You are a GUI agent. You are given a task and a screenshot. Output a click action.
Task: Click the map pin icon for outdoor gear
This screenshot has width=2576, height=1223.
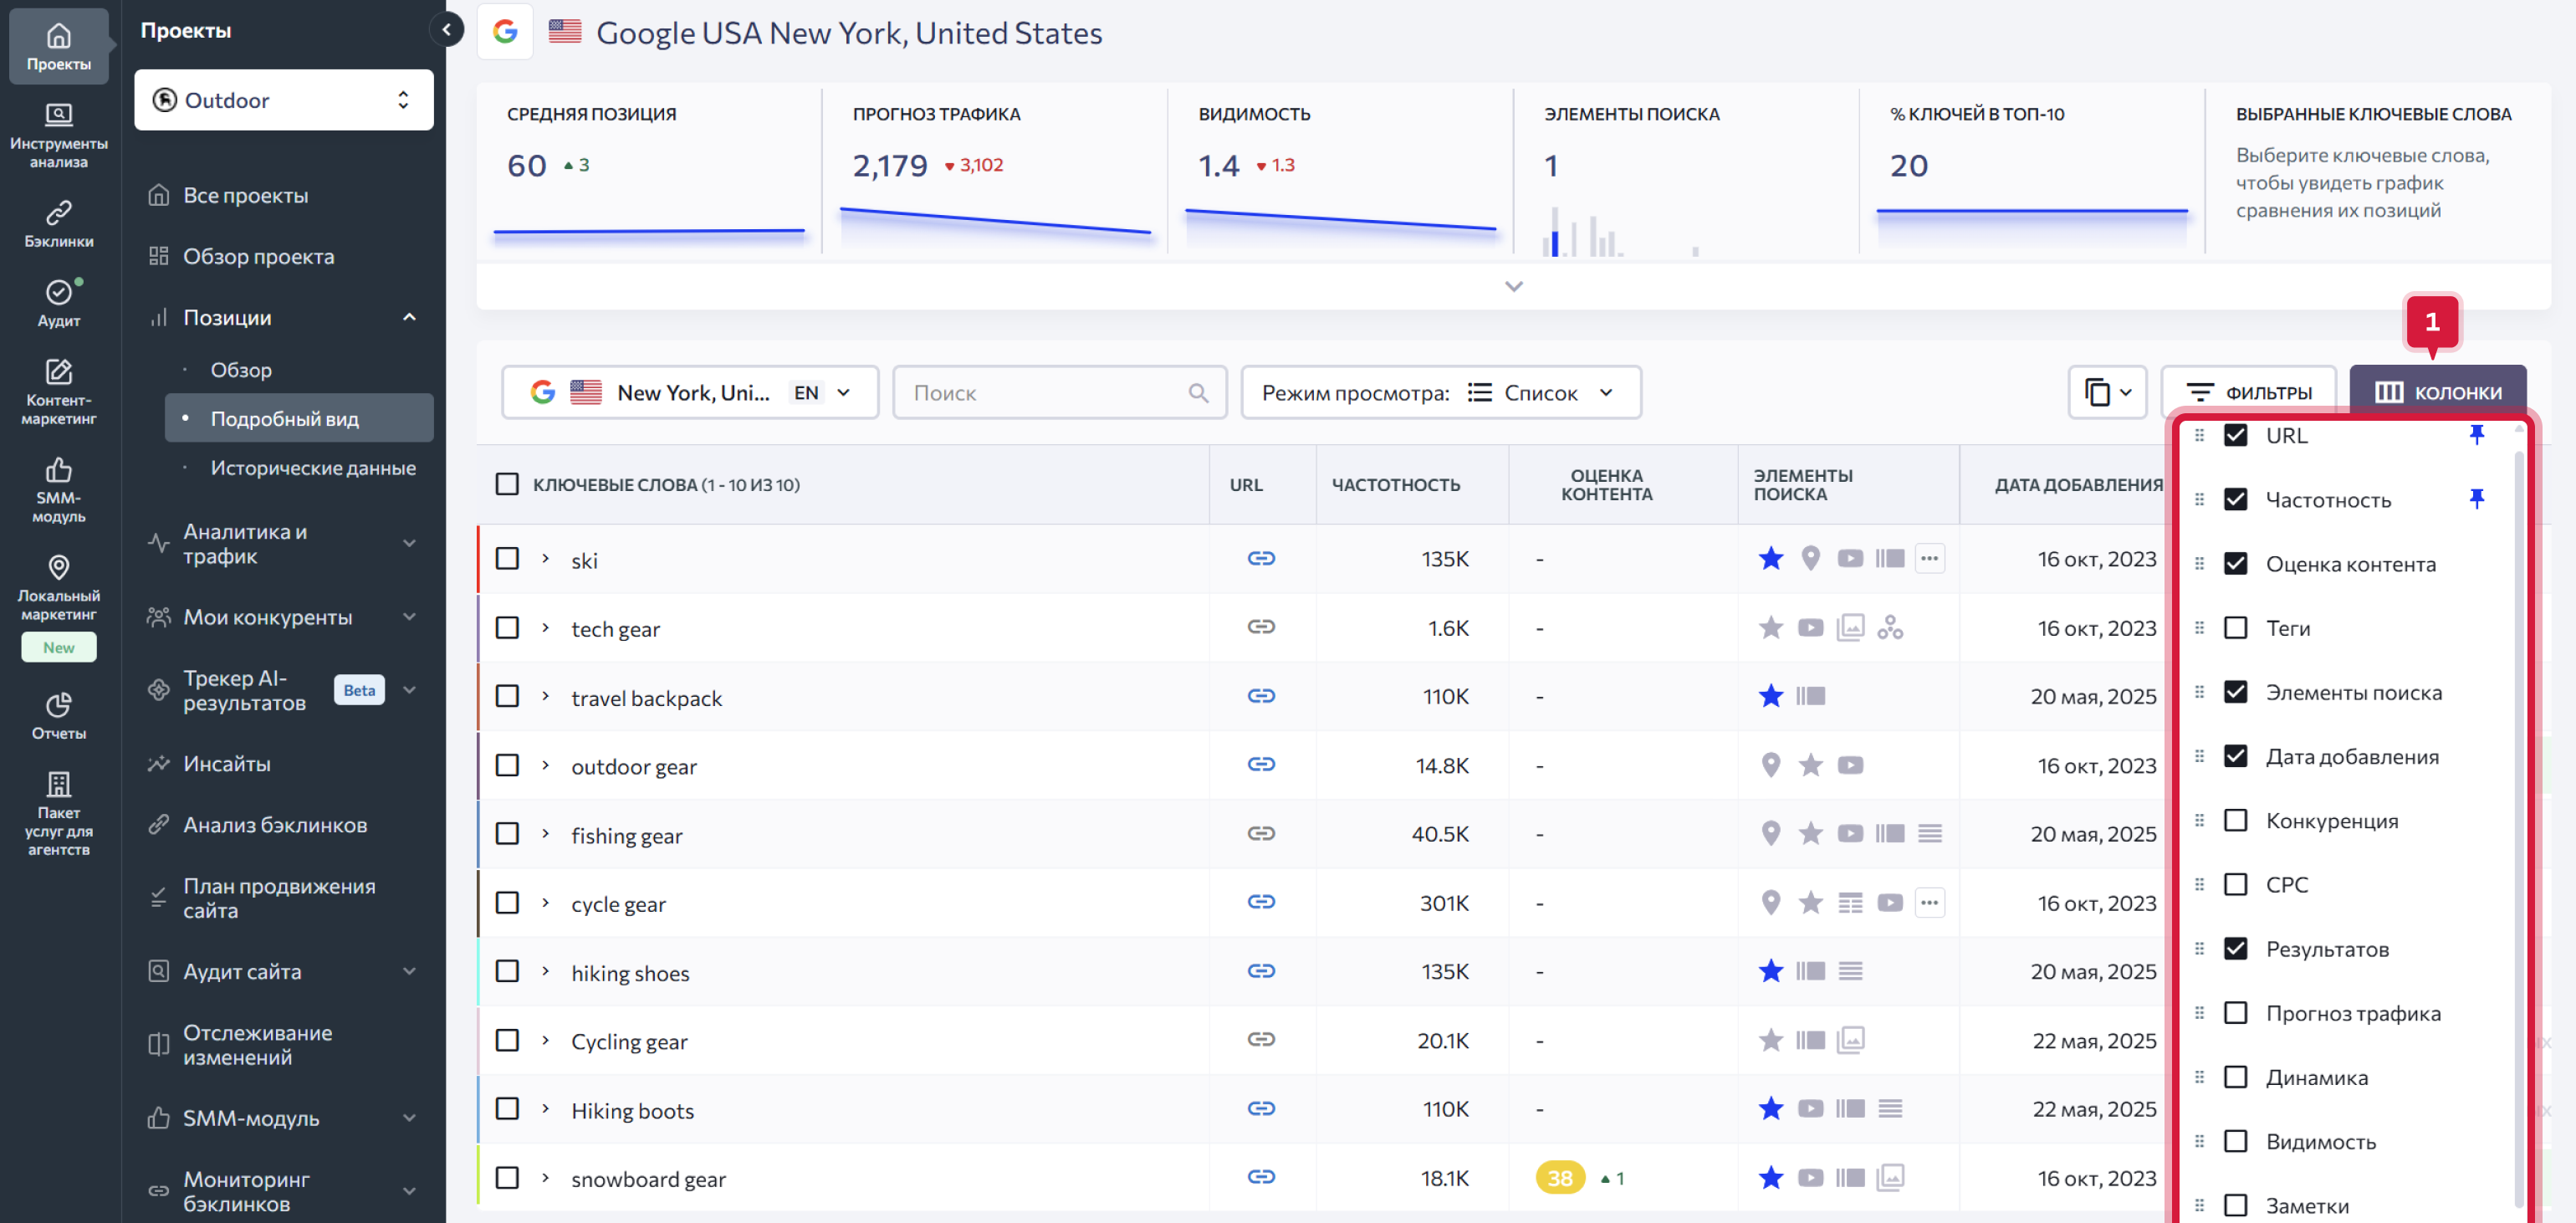pyautogui.click(x=1770, y=765)
